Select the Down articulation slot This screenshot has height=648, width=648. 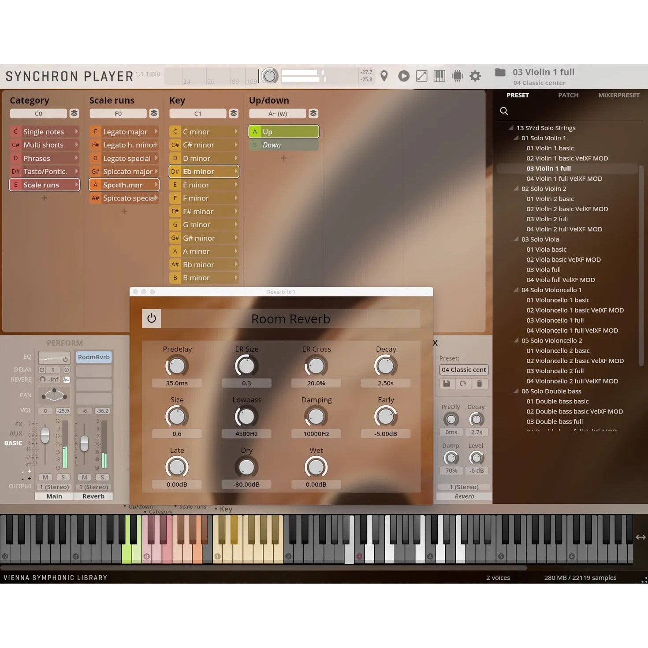[283, 145]
